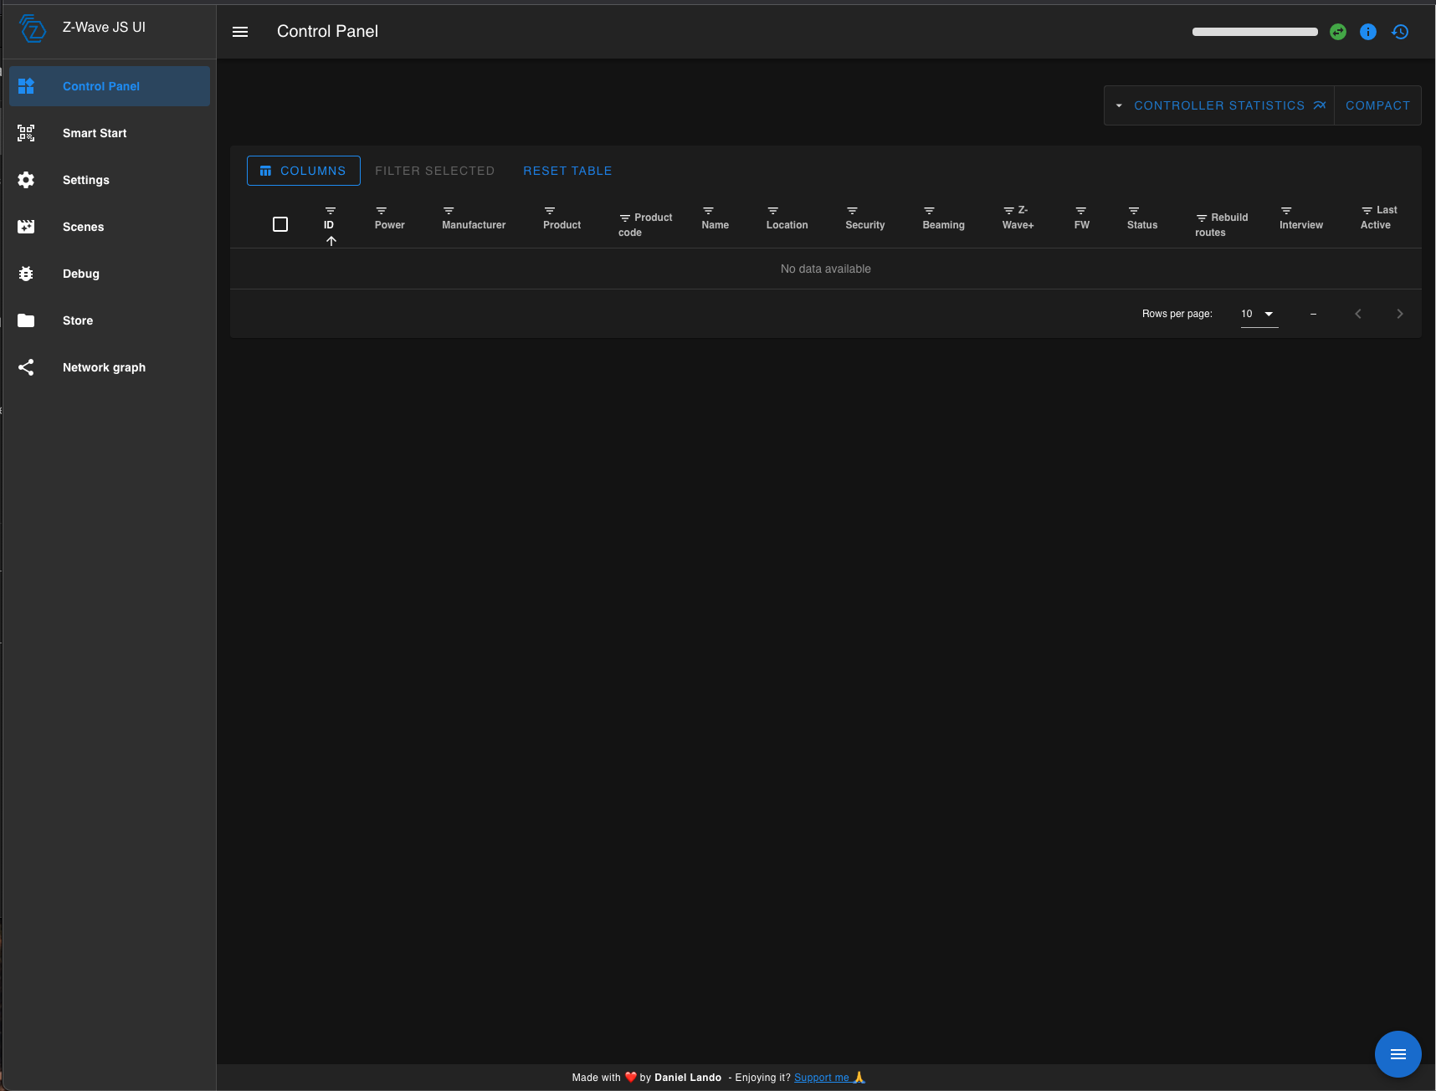Open the Debug menu item

[110, 274]
